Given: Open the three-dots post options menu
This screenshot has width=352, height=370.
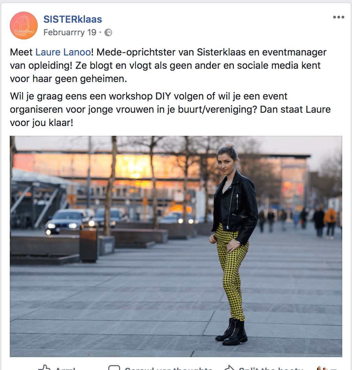Looking at the screenshot, I should point(338,17).
